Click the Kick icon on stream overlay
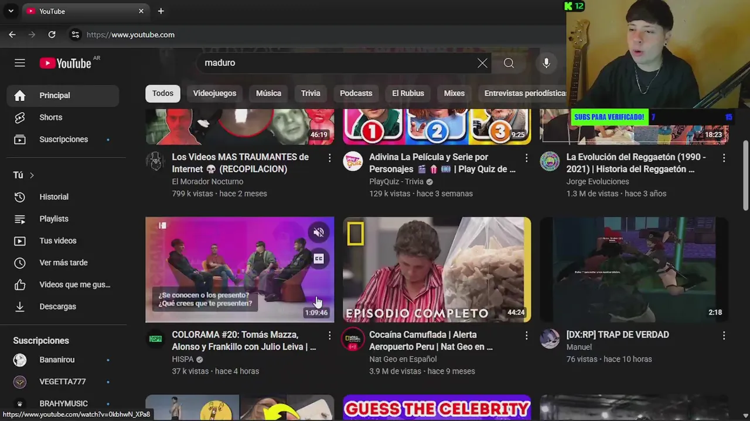 568,6
